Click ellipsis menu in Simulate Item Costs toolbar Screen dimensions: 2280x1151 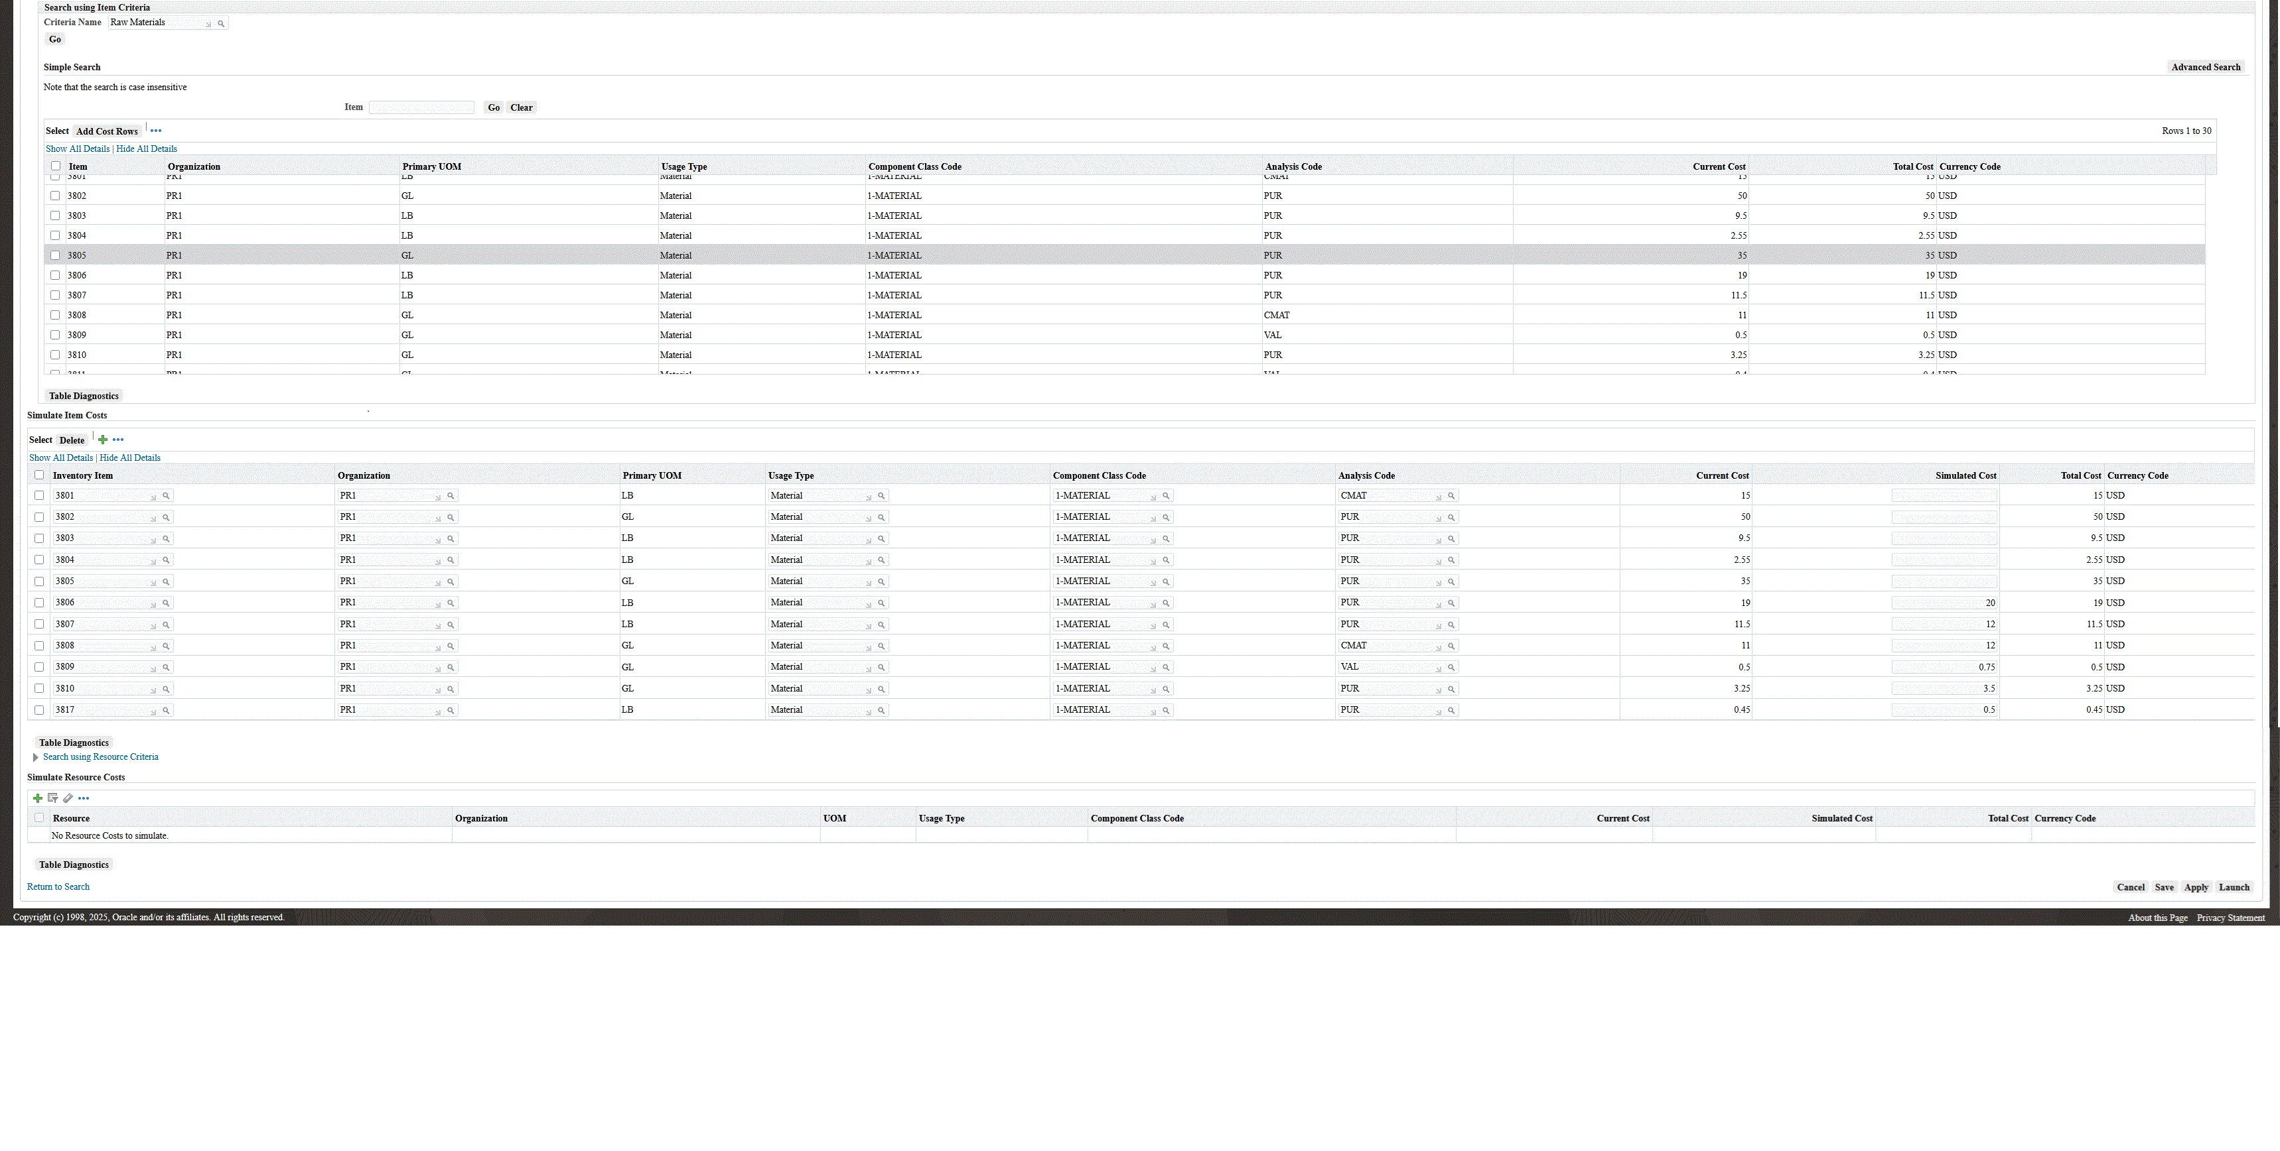tap(117, 440)
